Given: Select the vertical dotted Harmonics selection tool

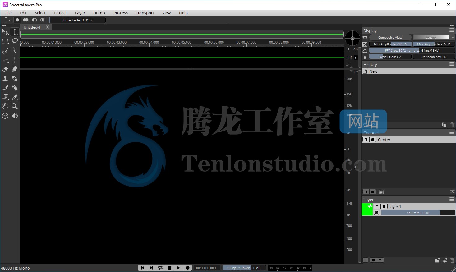Looking at the screenshot, I should [15, 60].
